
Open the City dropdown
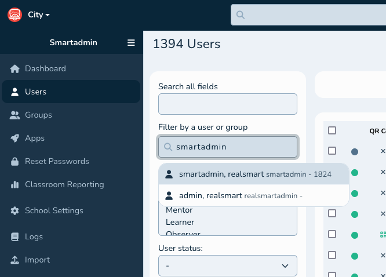click(39, 14)
